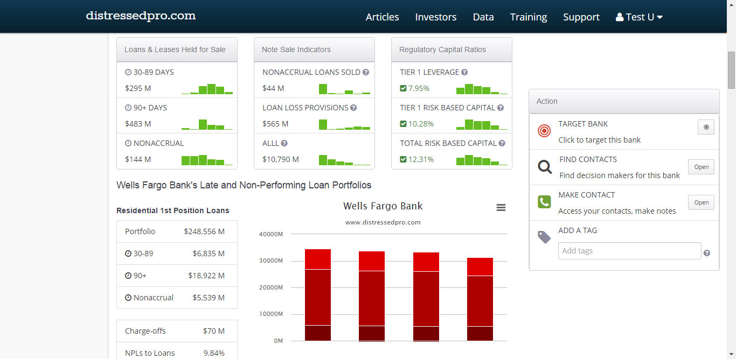The width and height of the screenshot is (736, 359).
Task: Click Open button for Find Contacts
Action: [x=702, y=167]
